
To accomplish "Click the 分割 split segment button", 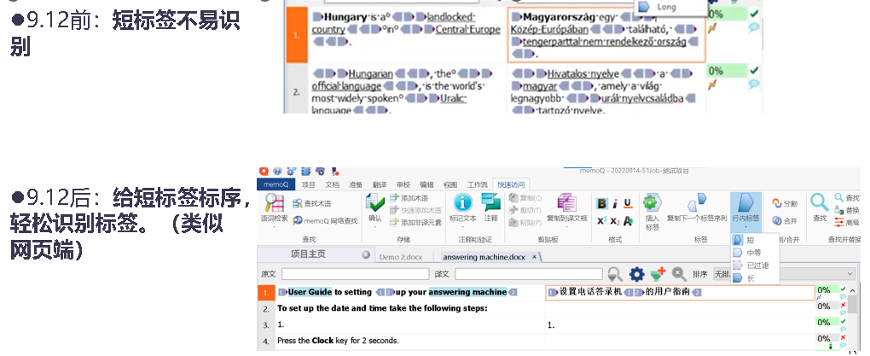I will 784,203.
